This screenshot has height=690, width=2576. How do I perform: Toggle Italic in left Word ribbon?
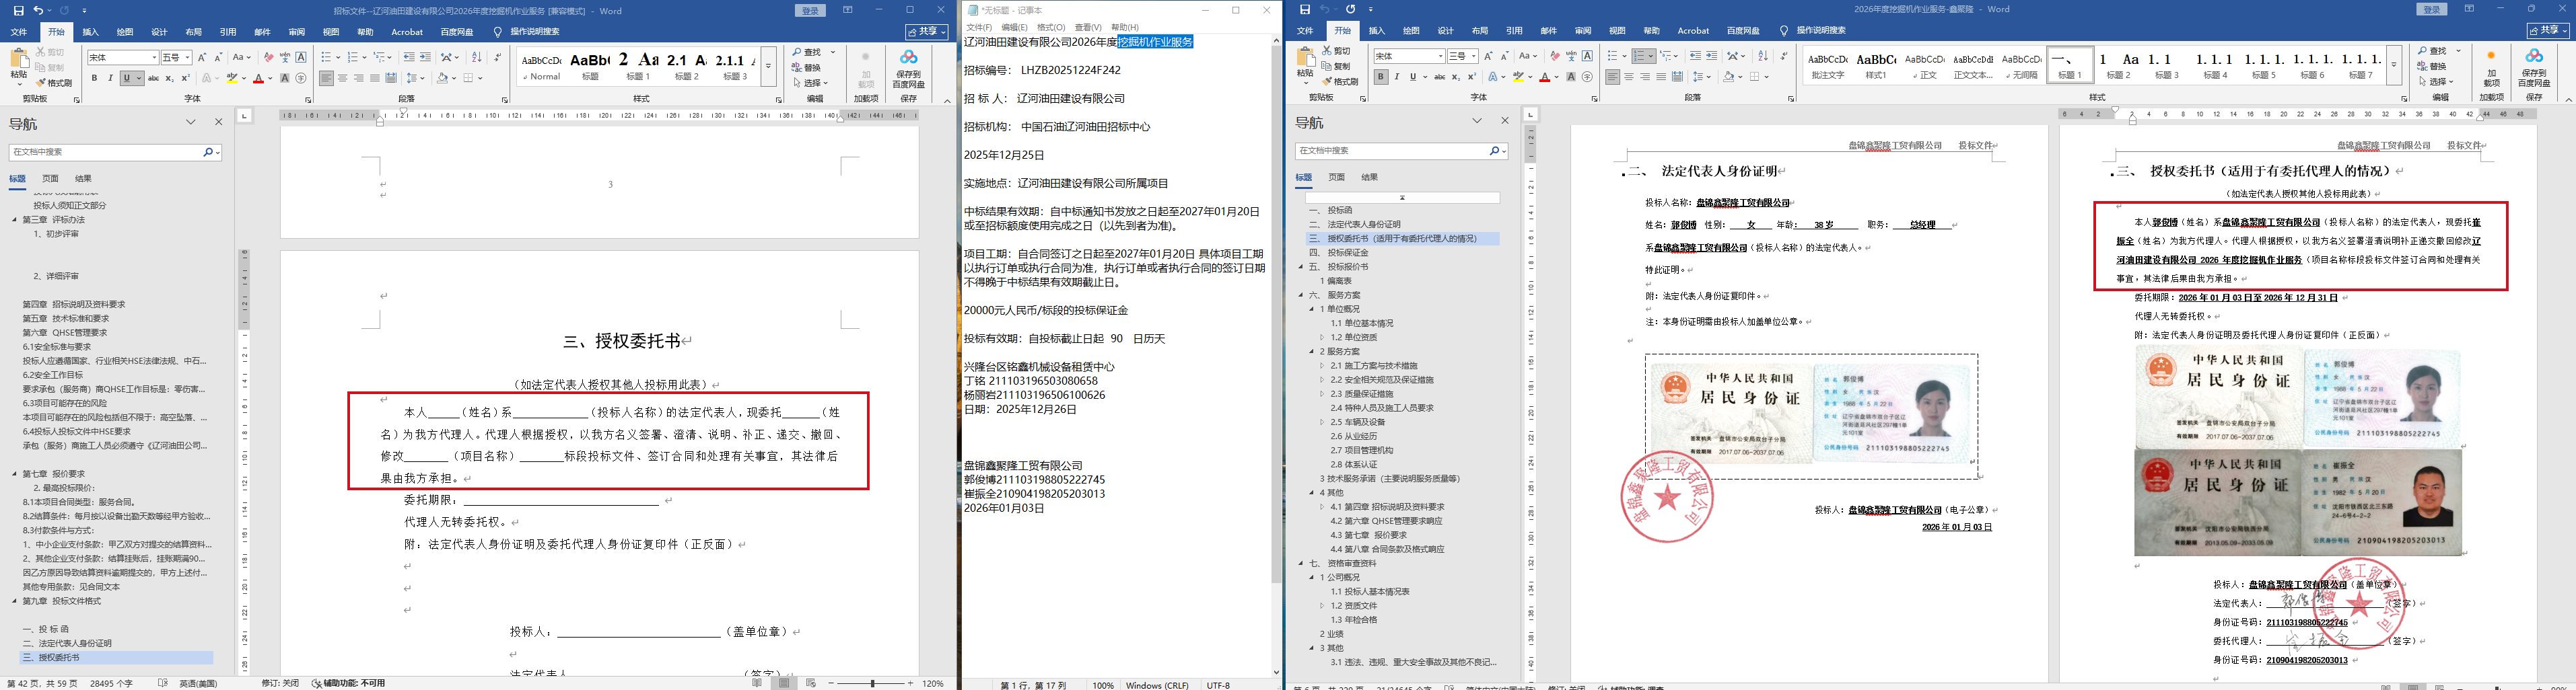pyautogui.click(x=111, y=78)
